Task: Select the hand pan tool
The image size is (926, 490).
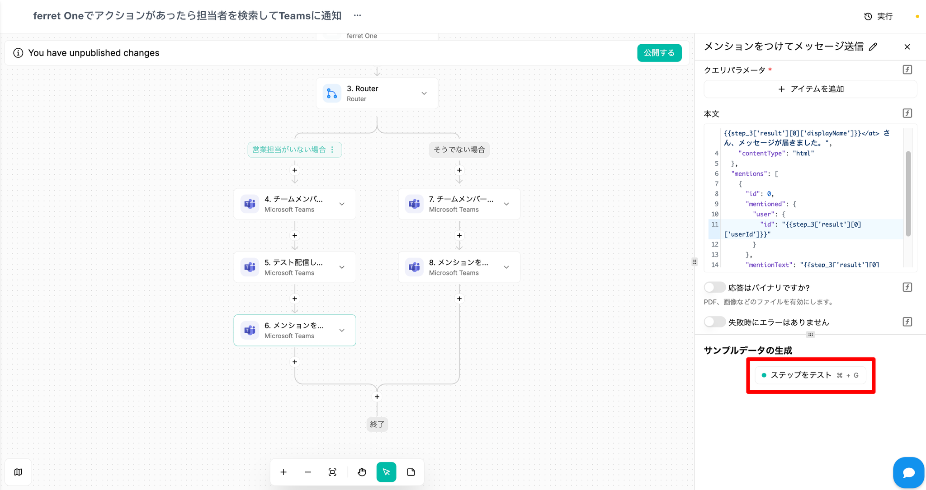Action: (x=362, y=472)
